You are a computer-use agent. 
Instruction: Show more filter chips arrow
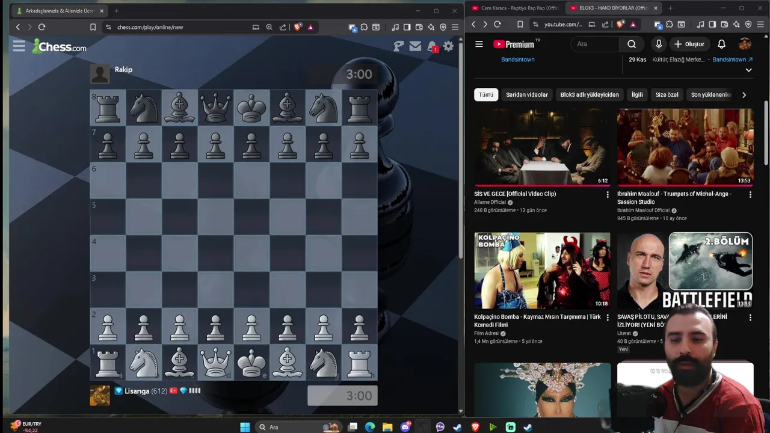coord(744,94)
